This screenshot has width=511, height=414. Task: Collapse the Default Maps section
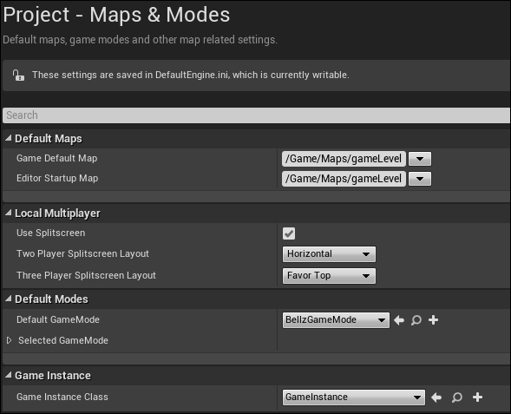click(x=8, y=138)
